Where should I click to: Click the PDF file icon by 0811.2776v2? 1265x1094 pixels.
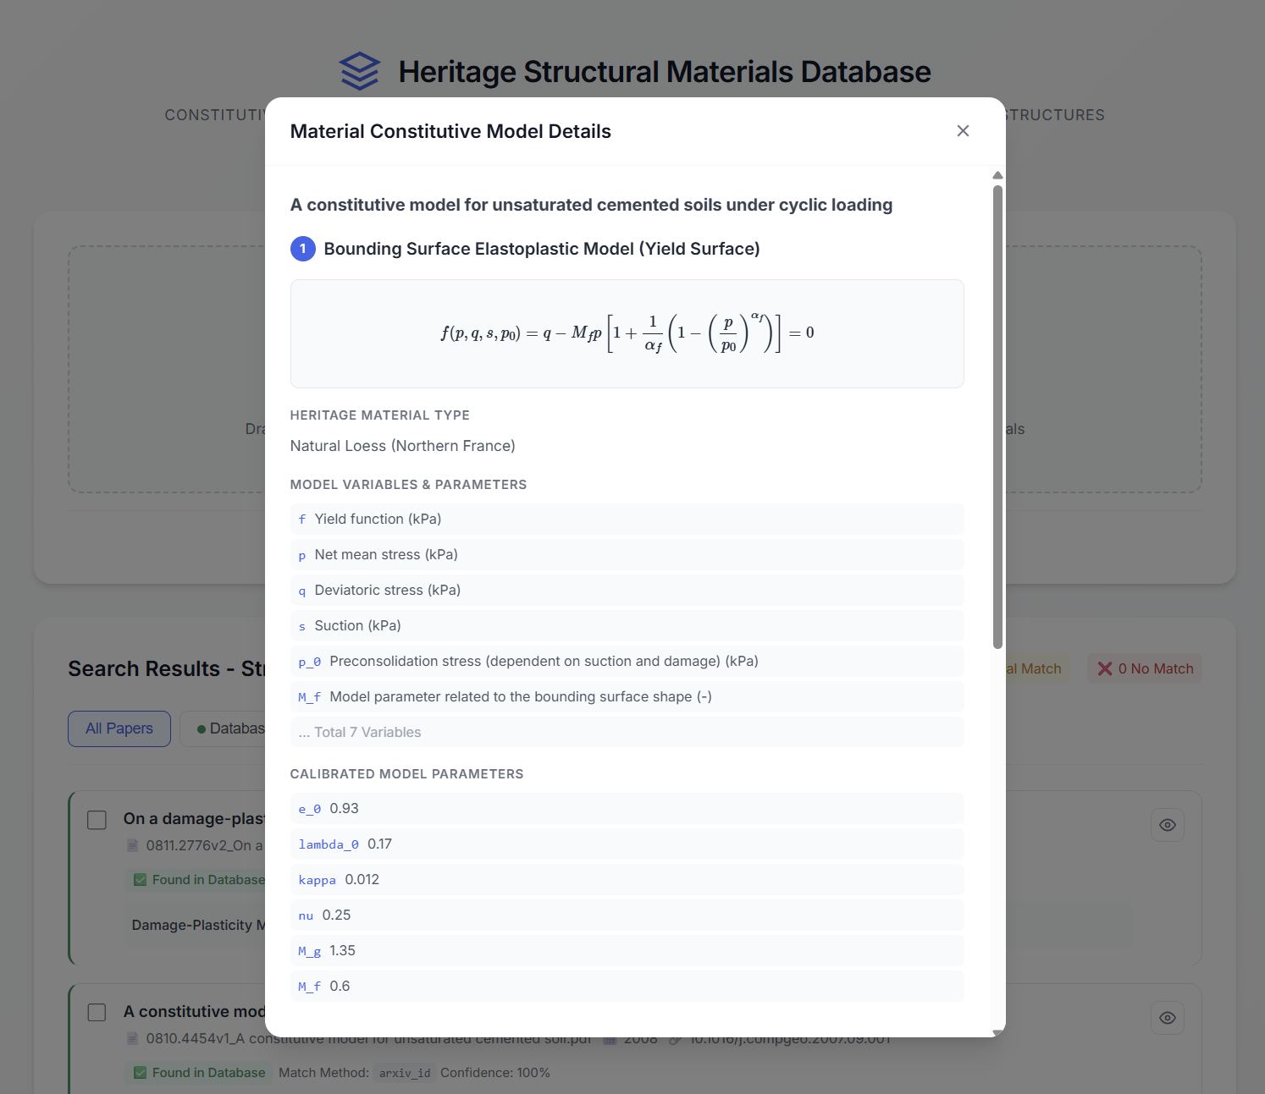click(x=133, y=845)
